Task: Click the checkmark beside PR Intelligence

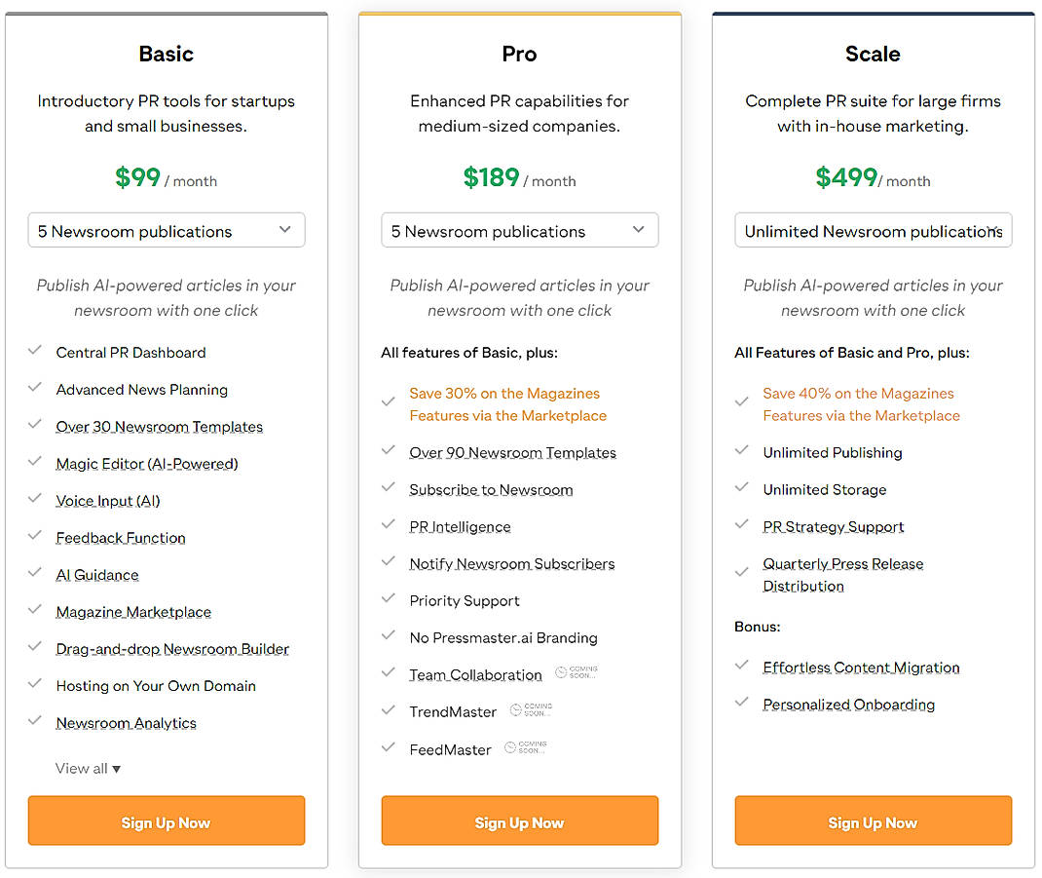Action: pyautogui.click(x=390, y=526)
